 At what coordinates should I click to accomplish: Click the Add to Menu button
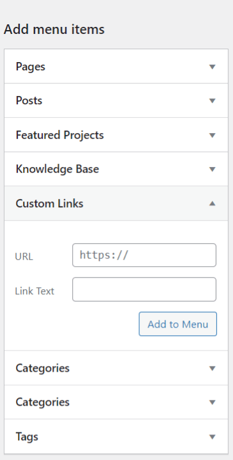click(178, 324)
